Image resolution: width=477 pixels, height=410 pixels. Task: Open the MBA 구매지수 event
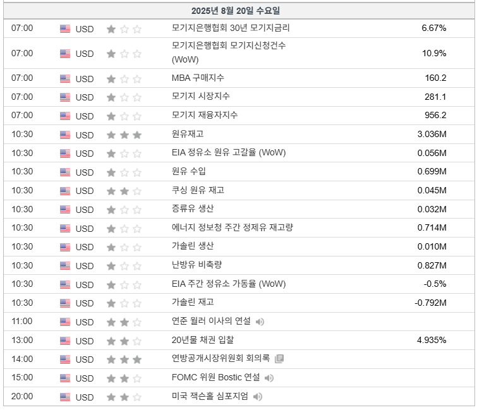(x=198, y=78)
